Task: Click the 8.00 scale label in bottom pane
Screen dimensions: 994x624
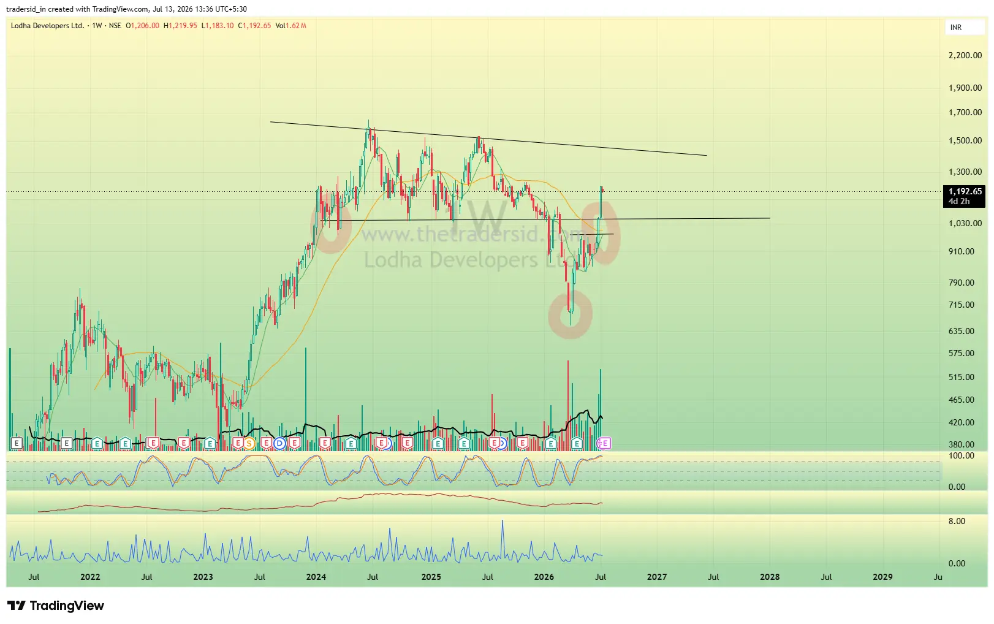Action: click(957, 521)
